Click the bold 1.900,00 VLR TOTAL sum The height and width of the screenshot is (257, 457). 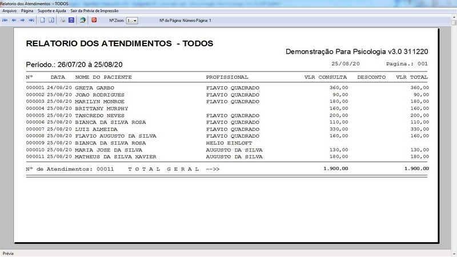coord(416,168)
